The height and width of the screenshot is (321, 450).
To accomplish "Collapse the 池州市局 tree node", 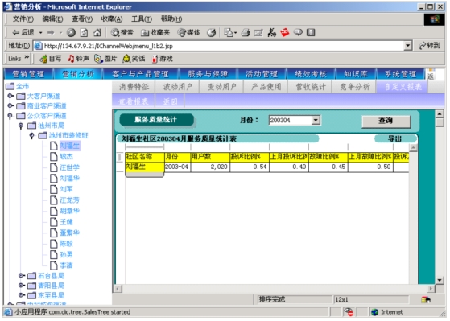I will (21, 126).
